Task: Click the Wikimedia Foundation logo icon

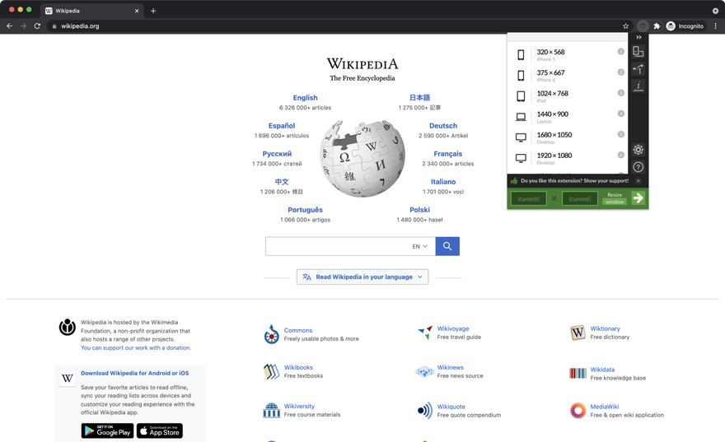Action: (67, 327)
